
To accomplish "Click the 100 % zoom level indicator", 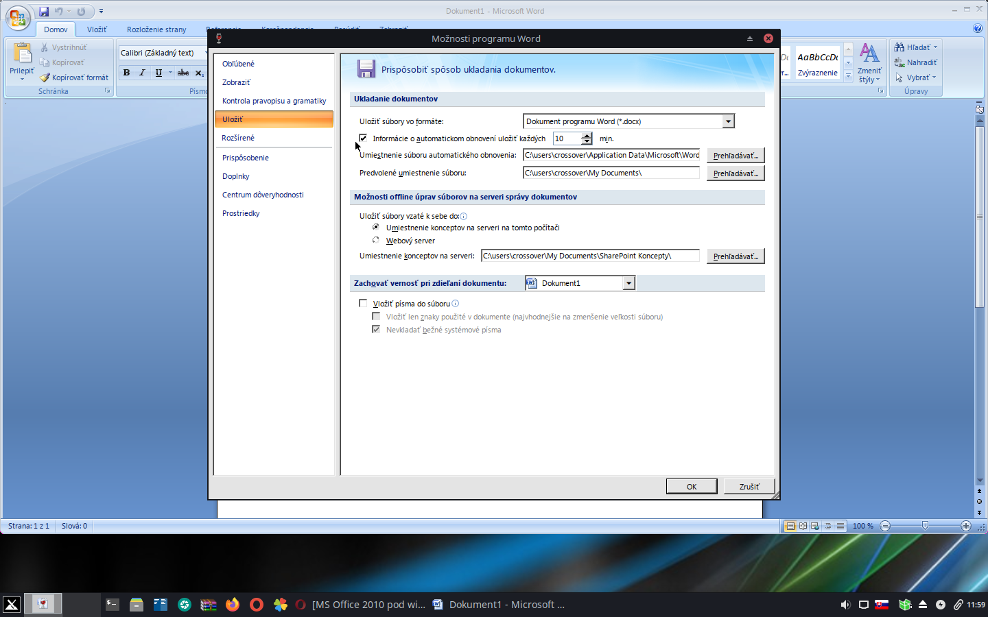I will point(862,526).
